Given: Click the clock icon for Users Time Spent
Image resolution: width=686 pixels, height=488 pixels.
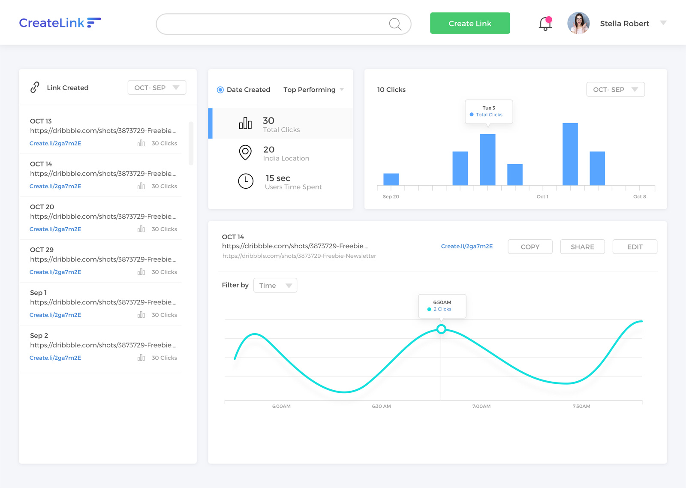Looking at the screenshot, I should [x=245, y=181].
